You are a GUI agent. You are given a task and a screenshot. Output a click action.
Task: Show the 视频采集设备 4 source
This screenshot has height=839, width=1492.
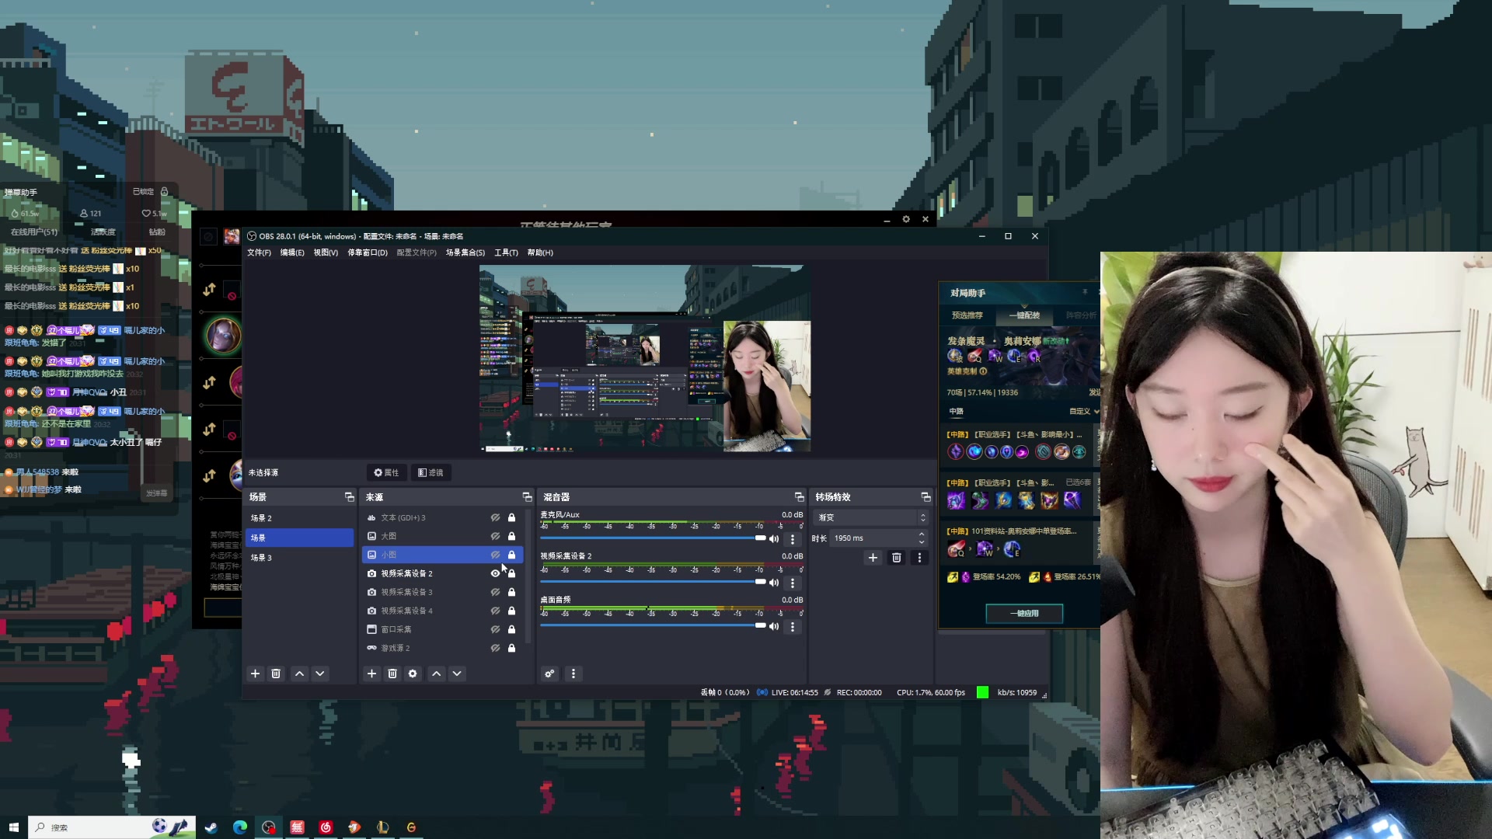click(x=495, y=611)
